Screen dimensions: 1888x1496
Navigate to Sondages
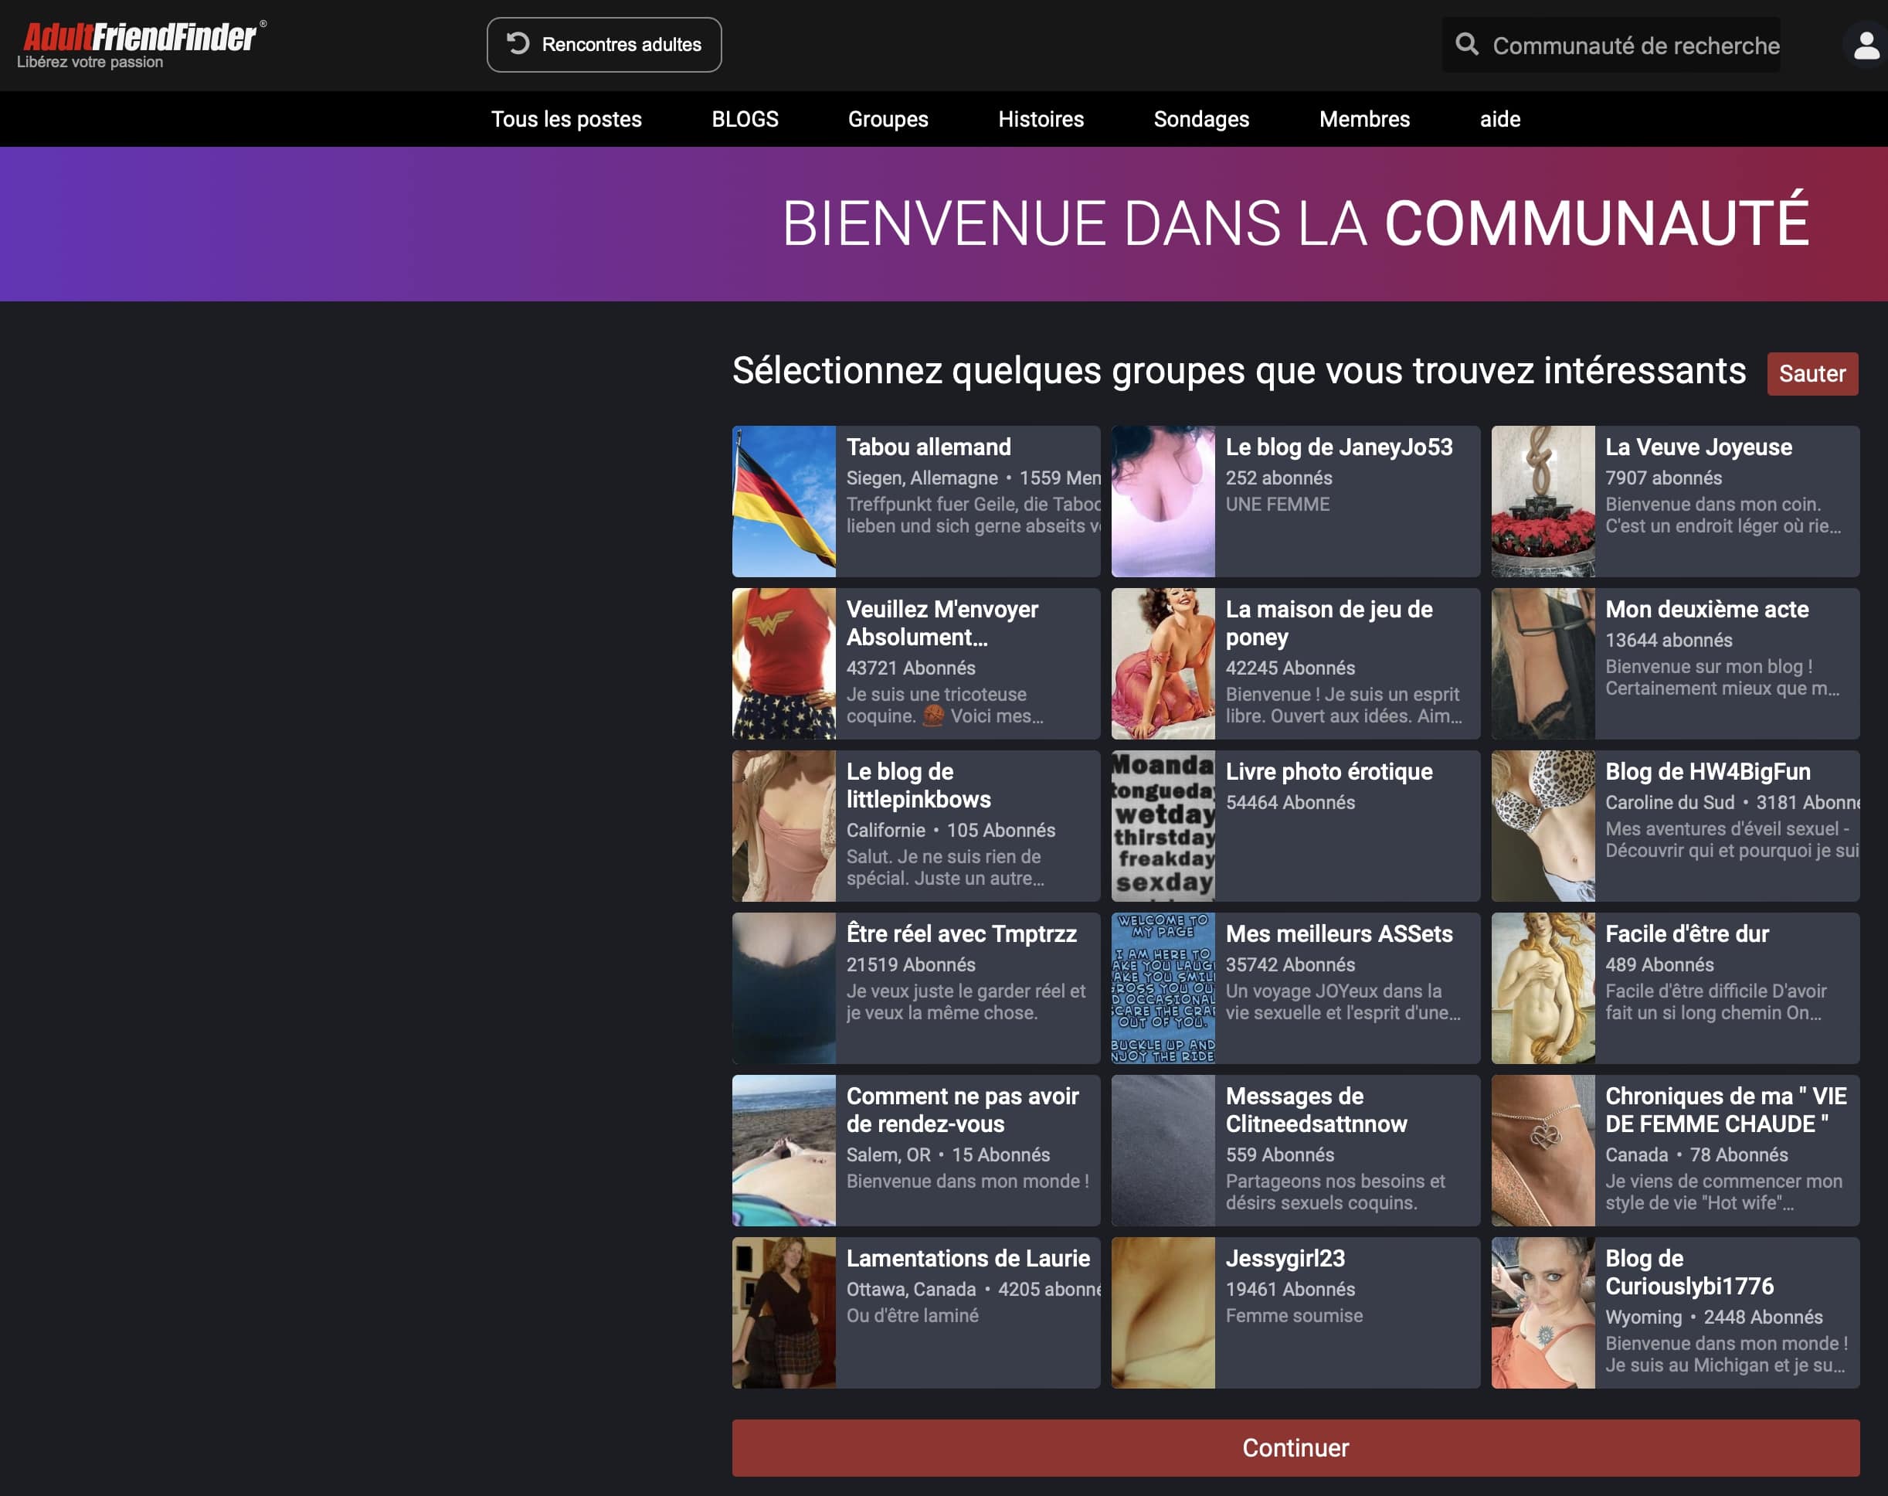(1200, 119)
